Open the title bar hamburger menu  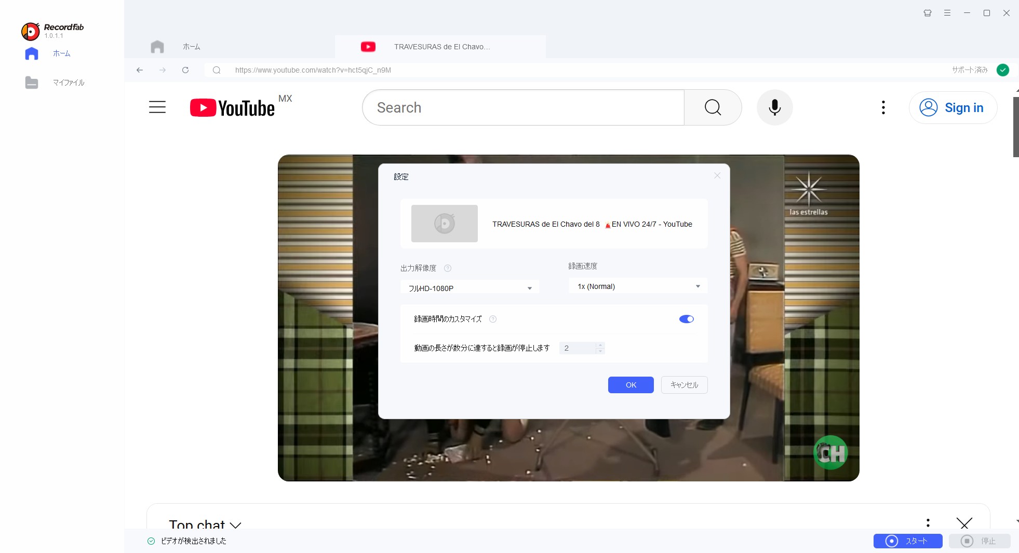click(947, 13)
